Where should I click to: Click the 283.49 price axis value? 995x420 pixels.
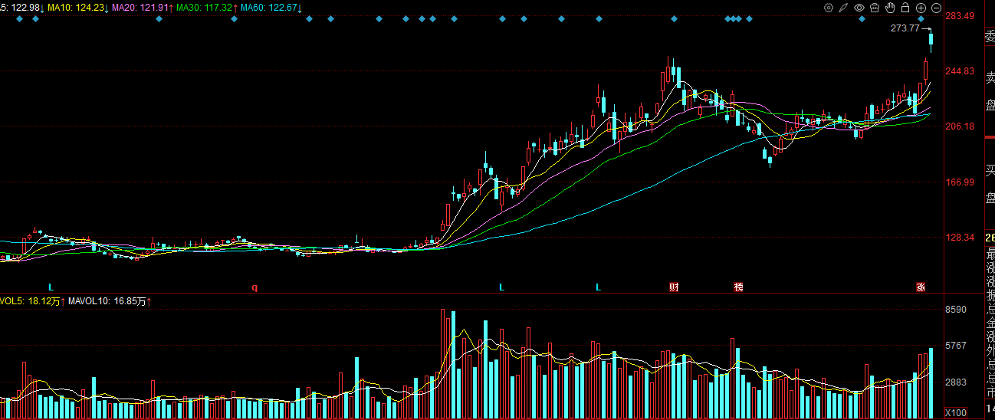960,15
